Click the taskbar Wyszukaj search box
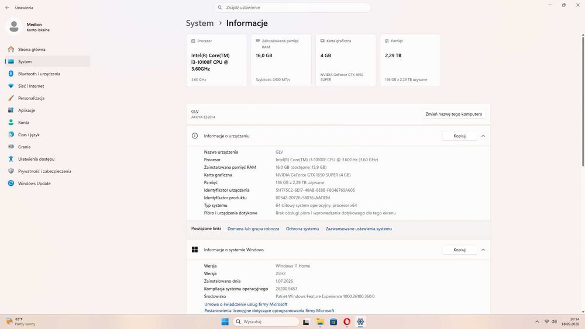Viewport: 585px width, 329px height. click(266, 321)
